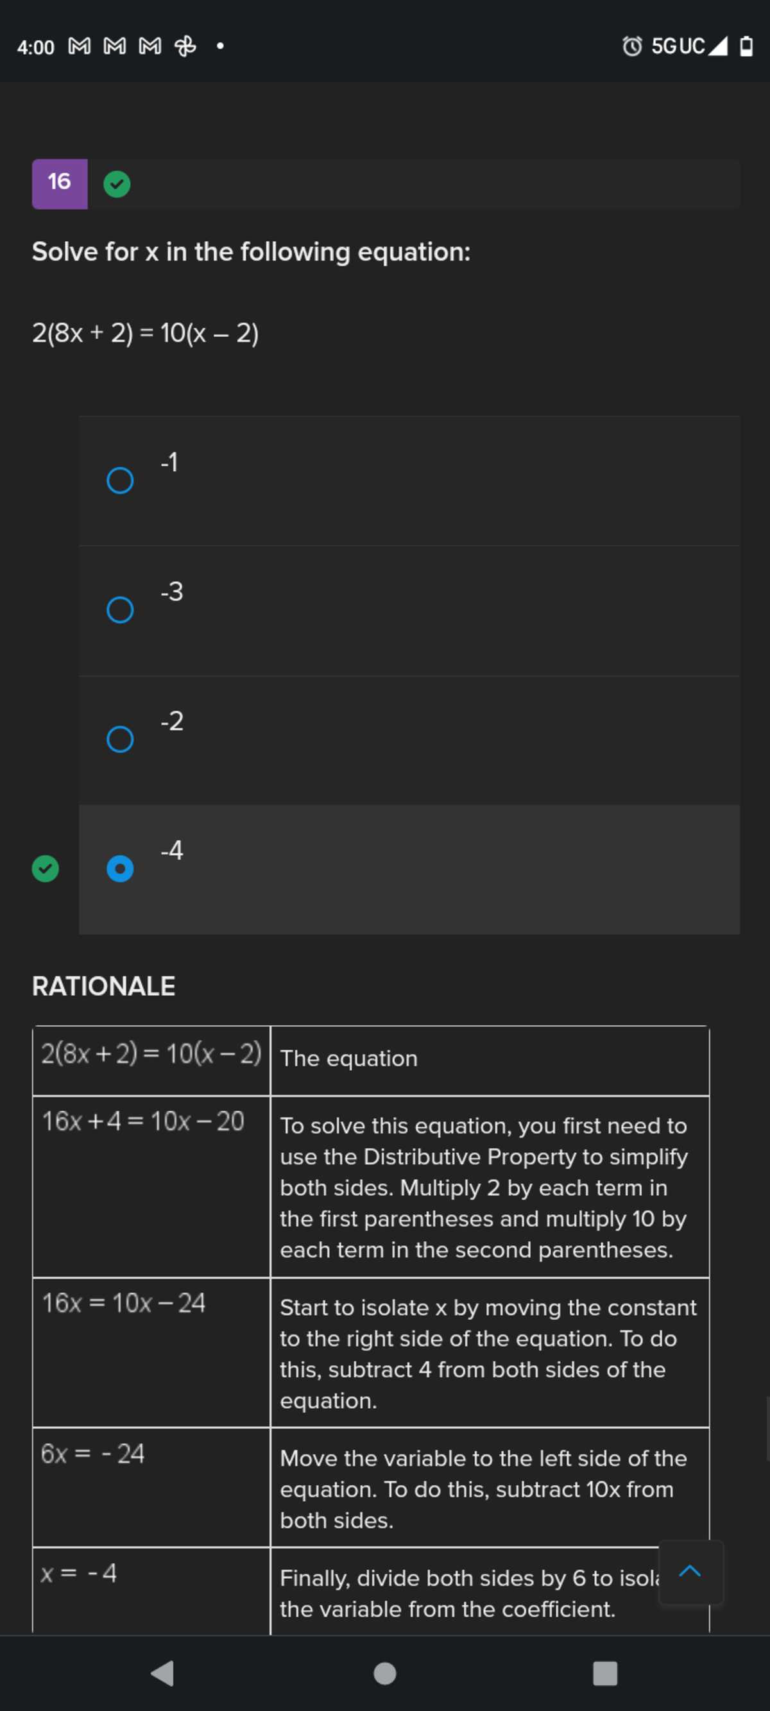770x1711 pixels.
Task: Click the selected -4 radio button
Action: point(119,869)
